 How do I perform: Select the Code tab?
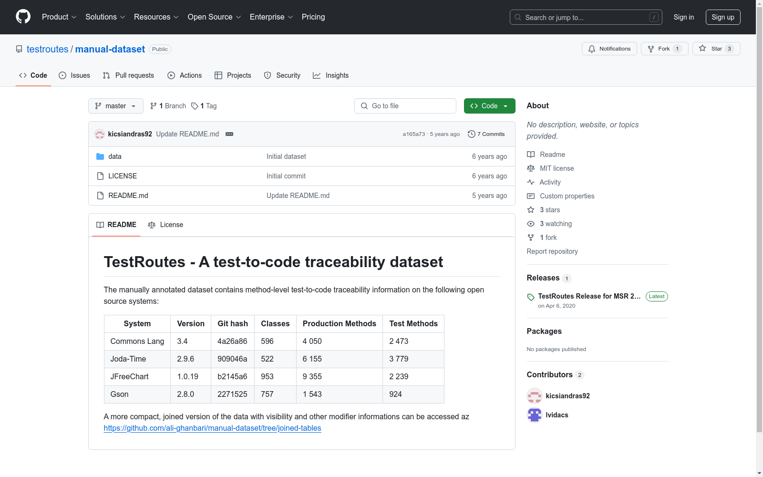pyautogui.click(x=33, y=75)
